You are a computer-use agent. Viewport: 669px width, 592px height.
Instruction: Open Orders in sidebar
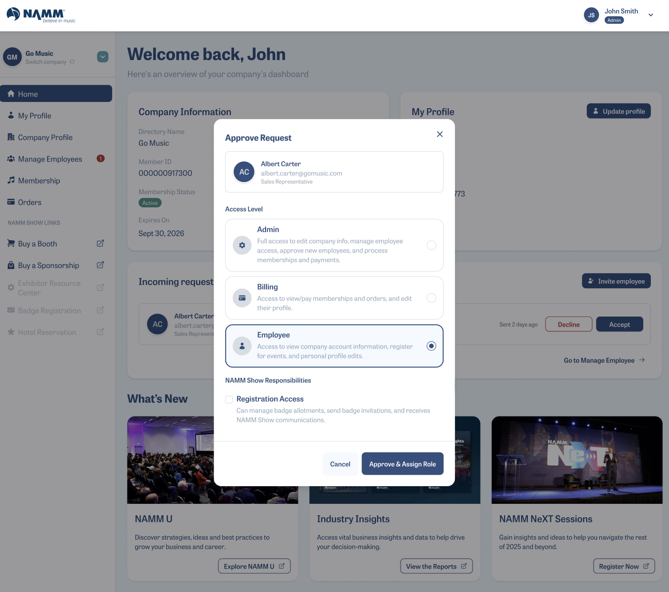click(x=56, y=202)
